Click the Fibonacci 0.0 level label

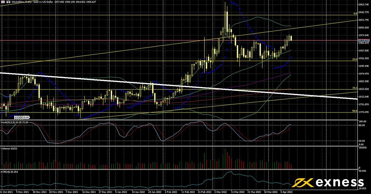(x=355, y=13)
